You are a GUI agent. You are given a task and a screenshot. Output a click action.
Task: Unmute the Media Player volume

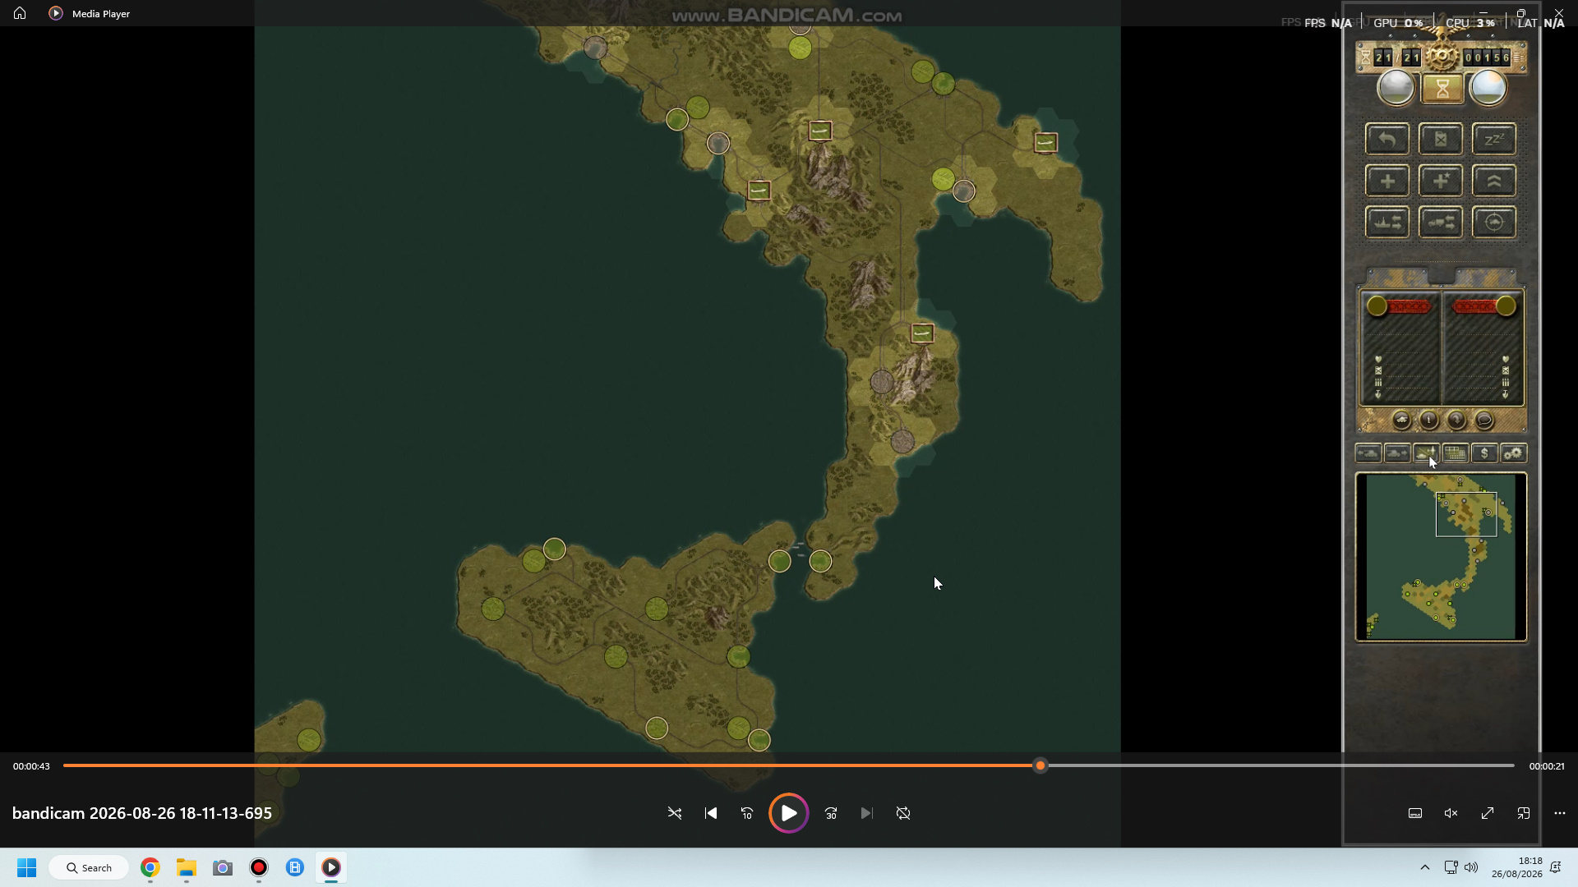click(1451, 813)
